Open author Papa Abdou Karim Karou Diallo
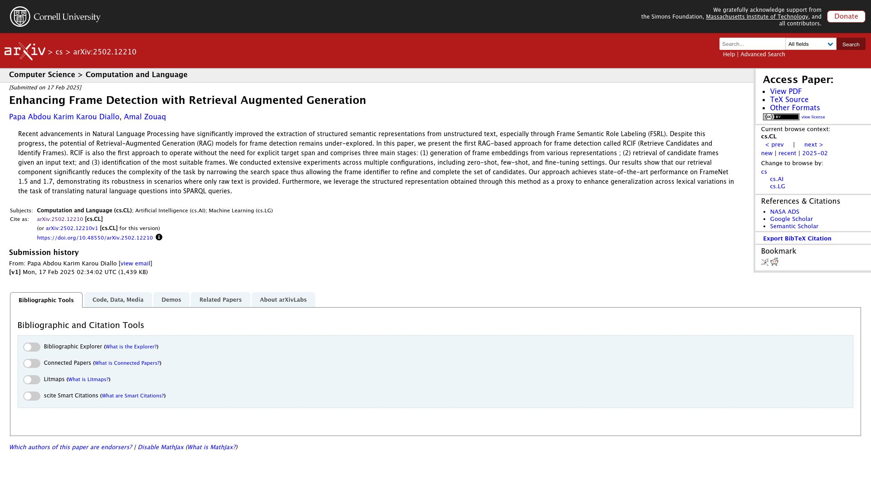This screenshot has height=490, width=871. point(64,117)
